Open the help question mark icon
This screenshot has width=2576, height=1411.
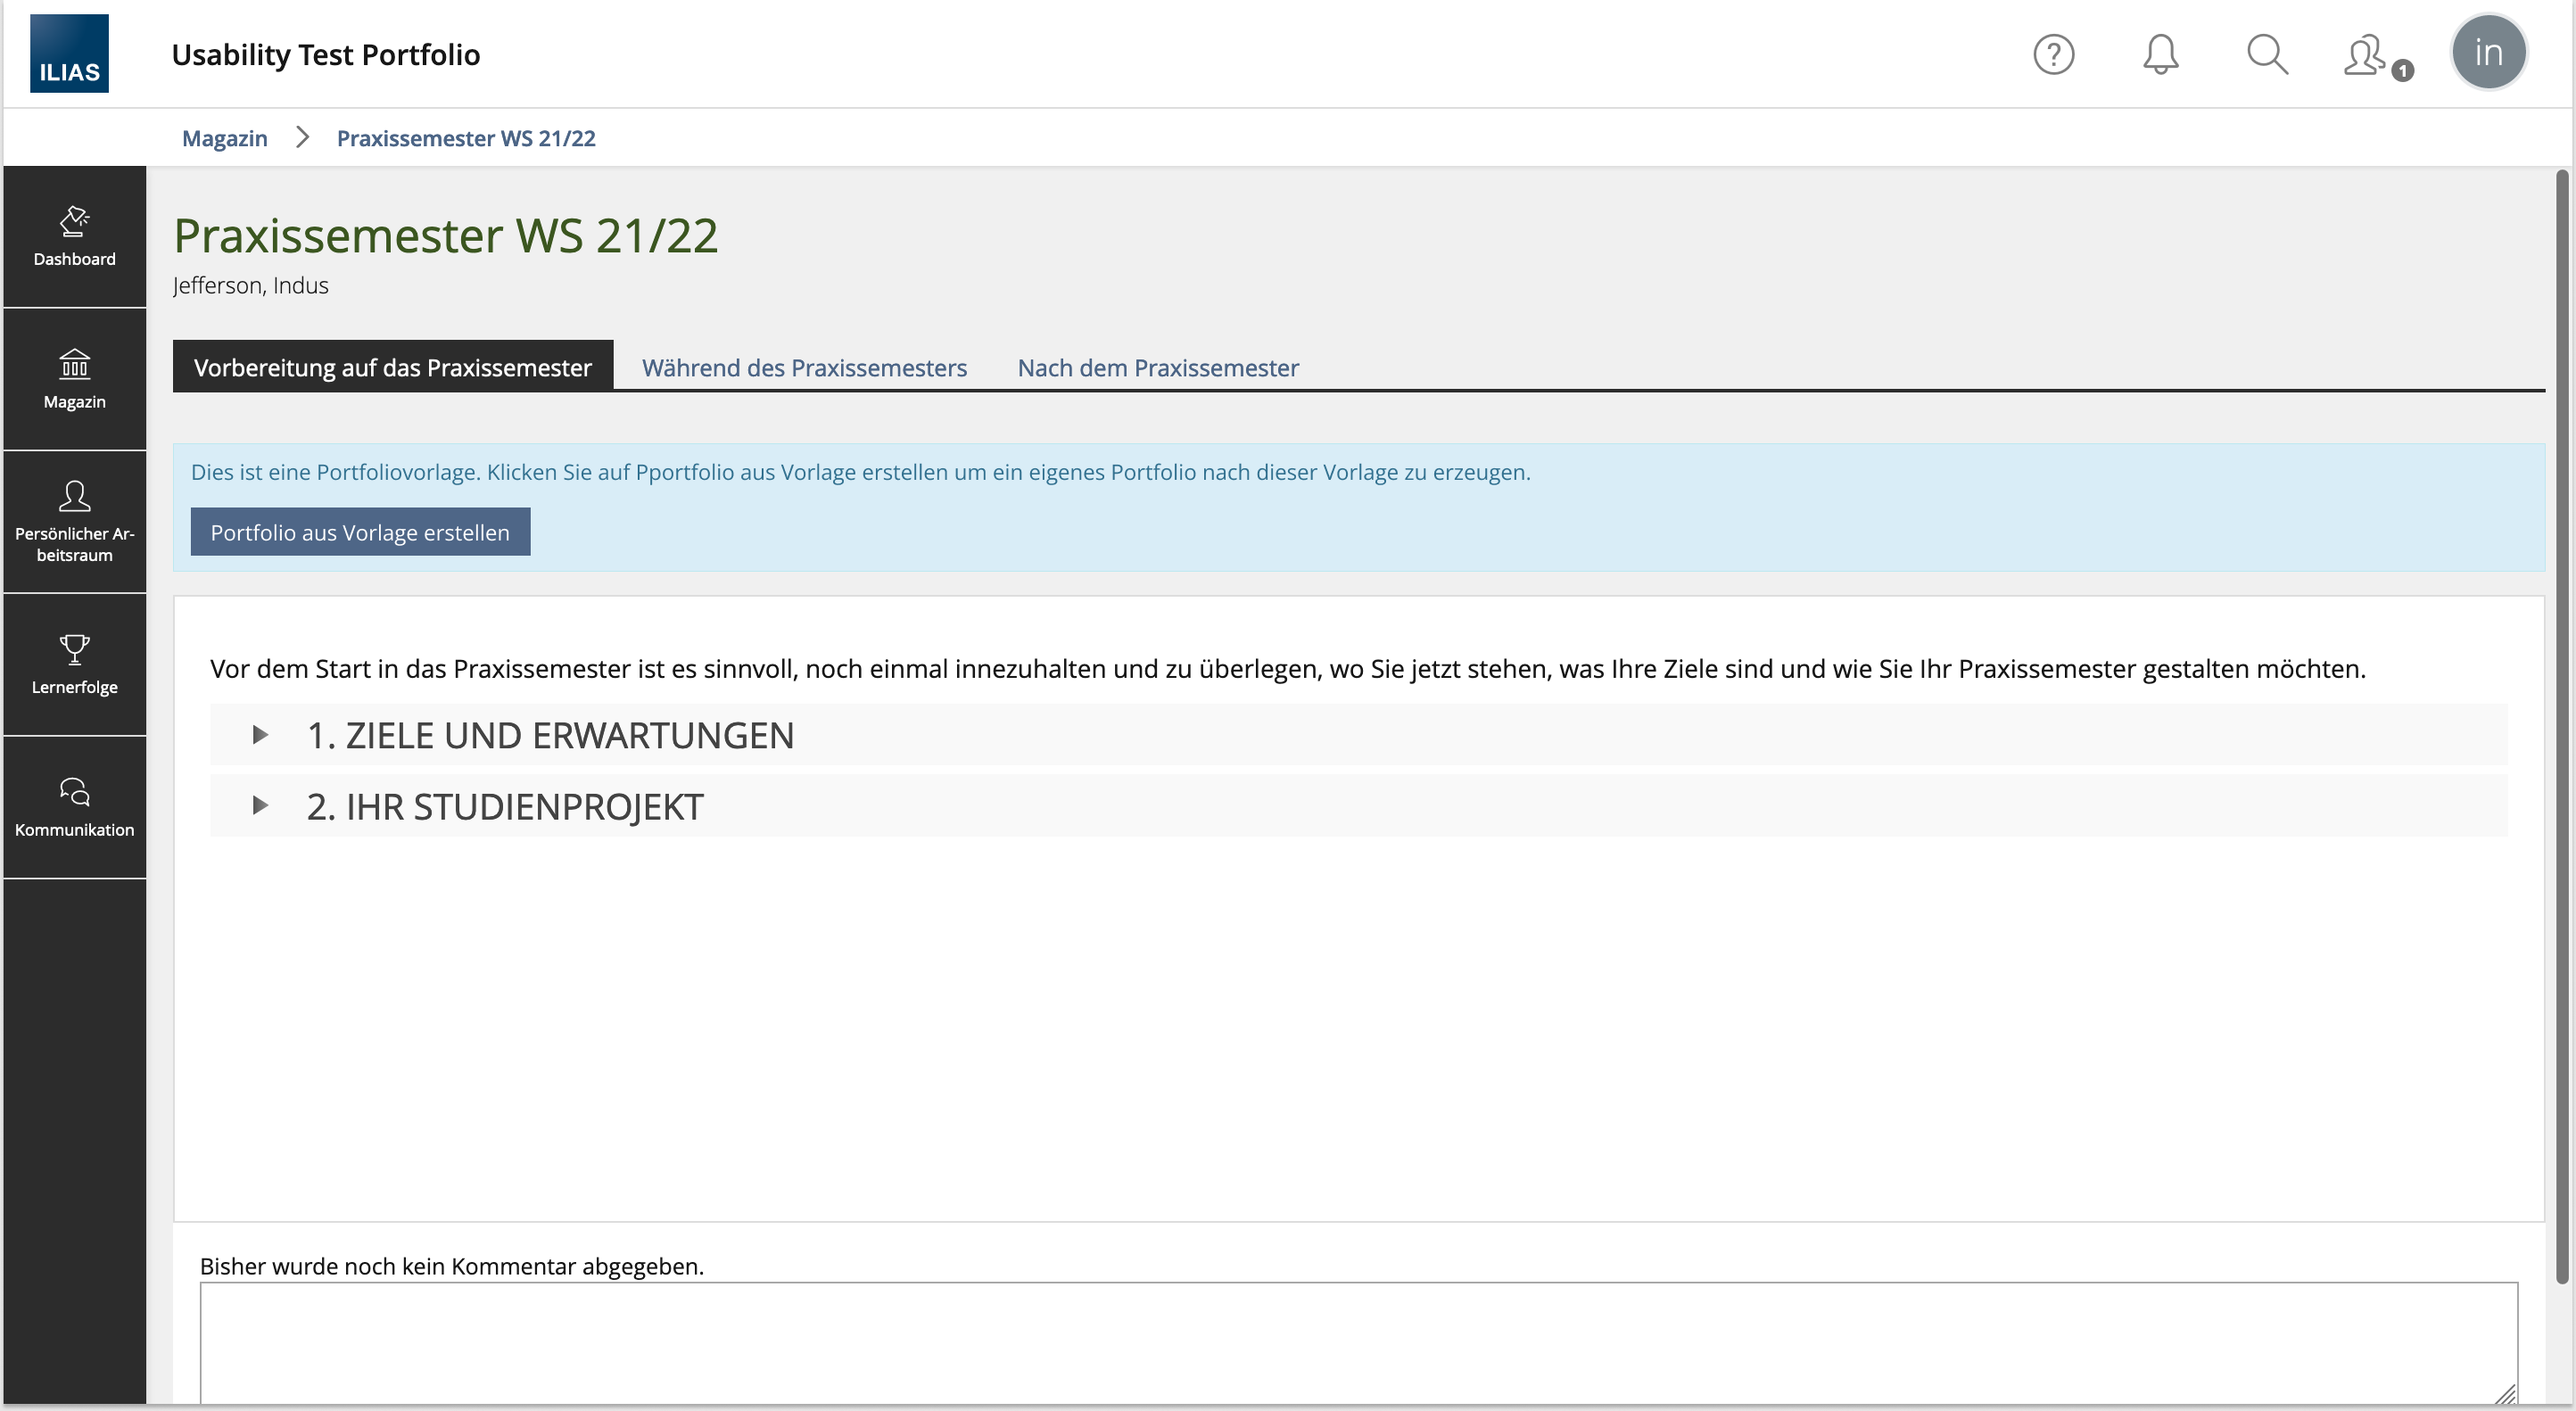pos(2053,54)
